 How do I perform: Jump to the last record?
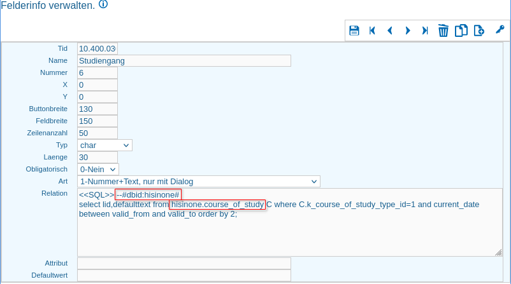[425, 30]
